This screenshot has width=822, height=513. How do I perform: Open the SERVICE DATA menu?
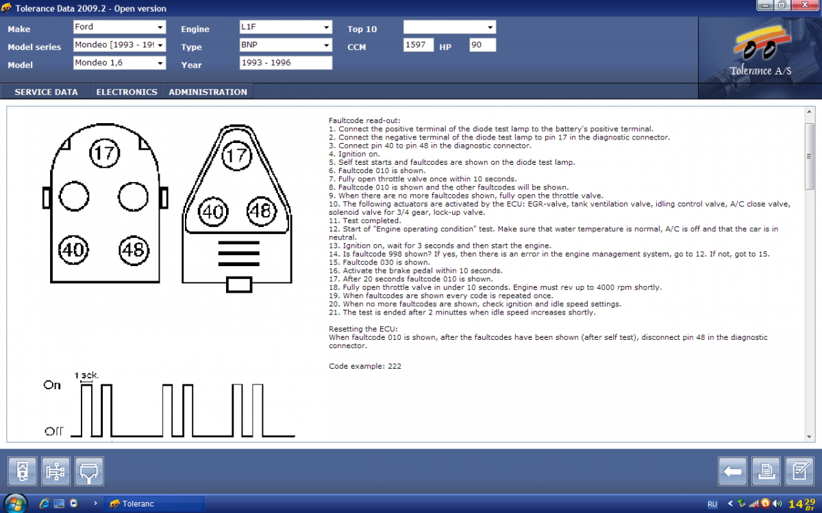point(47,92)
